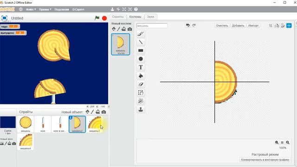This screenshot has height=167, width=297.
Task: Reset paint canvas zoom to 100%
Action: pyautogui.click(x=282, y=142)
